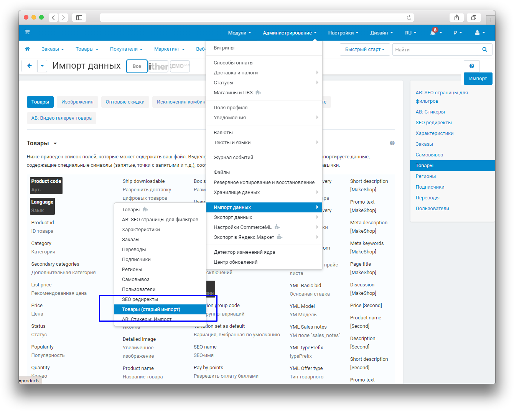This screenshot has width=514, height=411.
Task: Open Экспорт данных submenu
Action: 233,217
